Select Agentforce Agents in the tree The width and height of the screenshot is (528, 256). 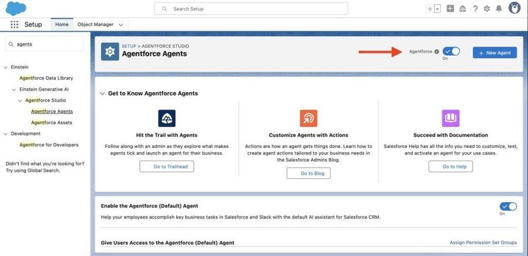click(52, 111)
